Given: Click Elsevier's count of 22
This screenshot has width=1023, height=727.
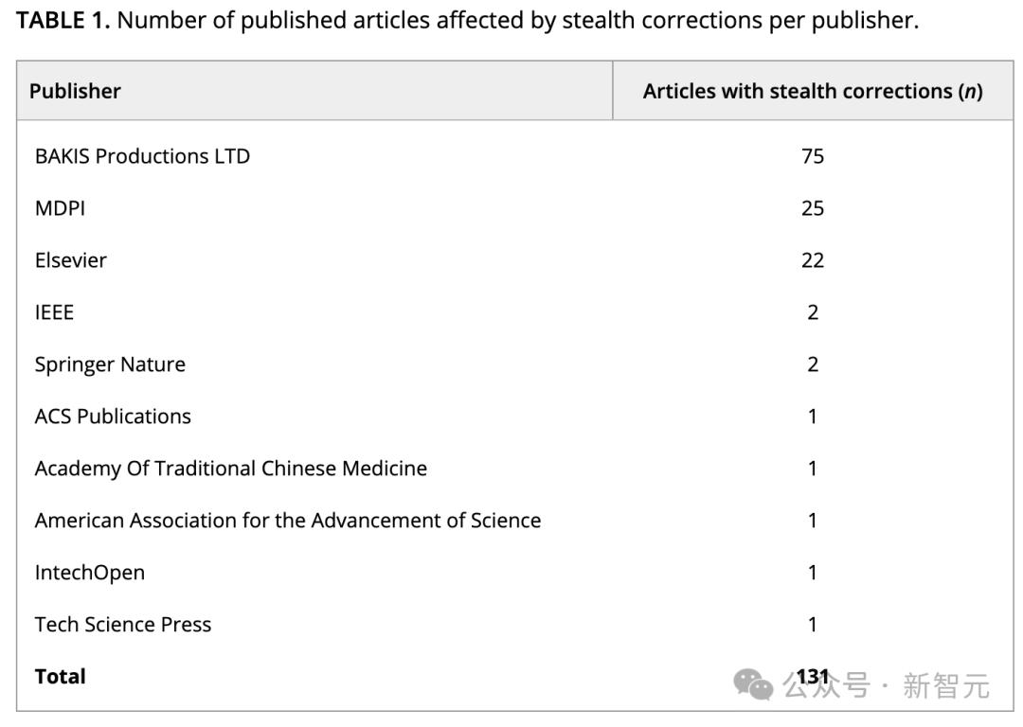Looking at the screenshot, I should coord(812,260).
